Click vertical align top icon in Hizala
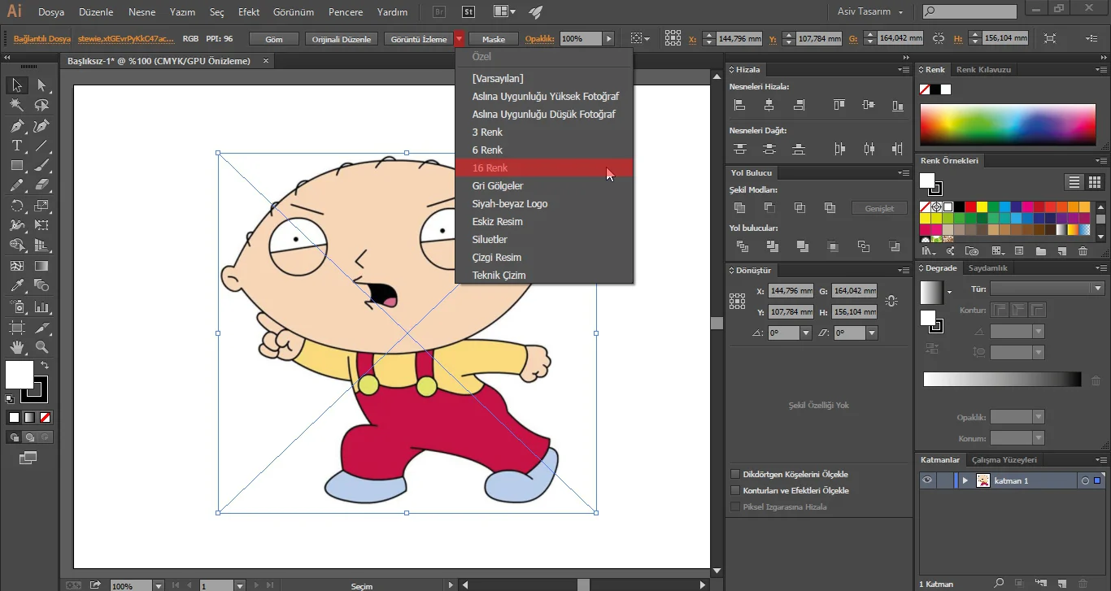The image size is (1111, 591). click(839, 105)
